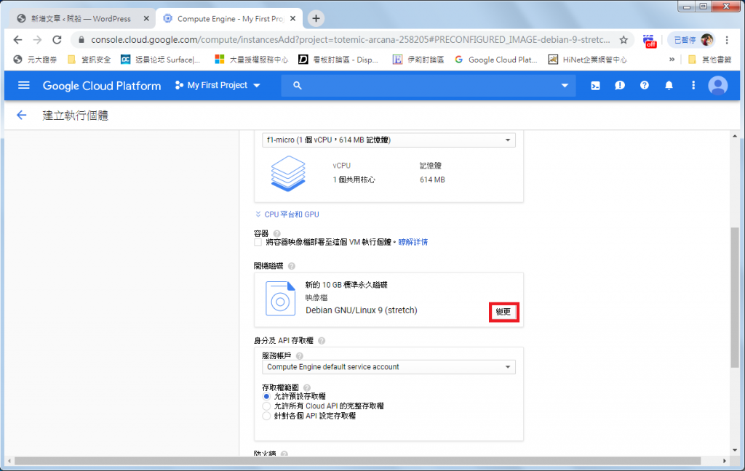
Task: Open the Google Cloud navigation hamburger menu
Action: point(24,86)
